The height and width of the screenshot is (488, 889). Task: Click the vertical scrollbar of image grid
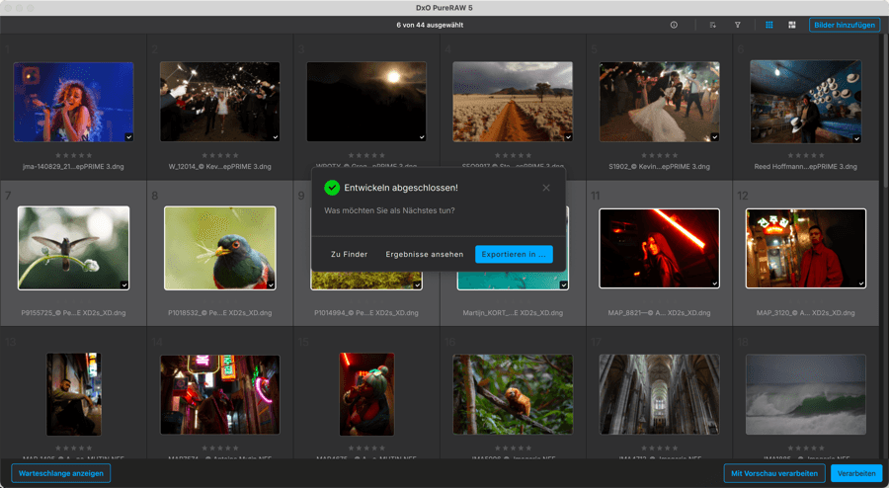884,111
